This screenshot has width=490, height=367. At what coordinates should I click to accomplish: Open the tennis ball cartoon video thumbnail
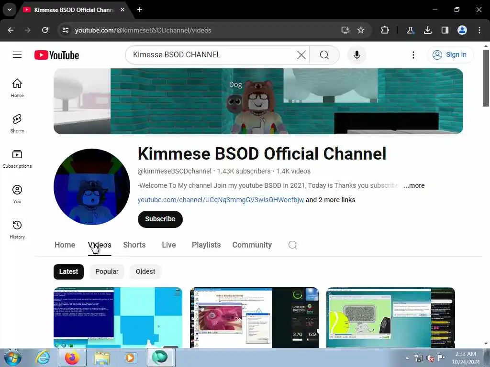tap(390, 317)
